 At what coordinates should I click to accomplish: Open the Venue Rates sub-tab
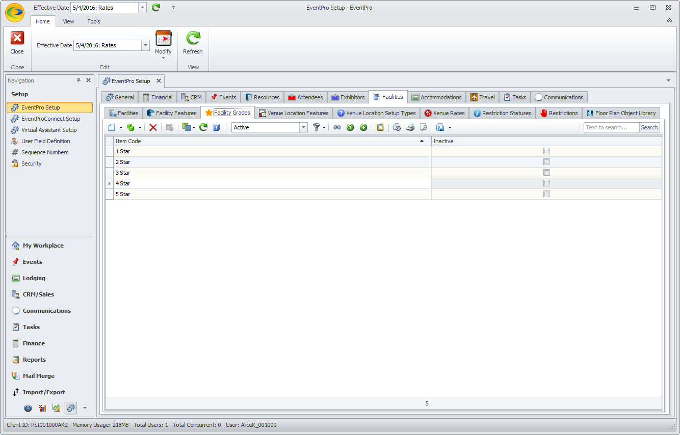[444, 113]
